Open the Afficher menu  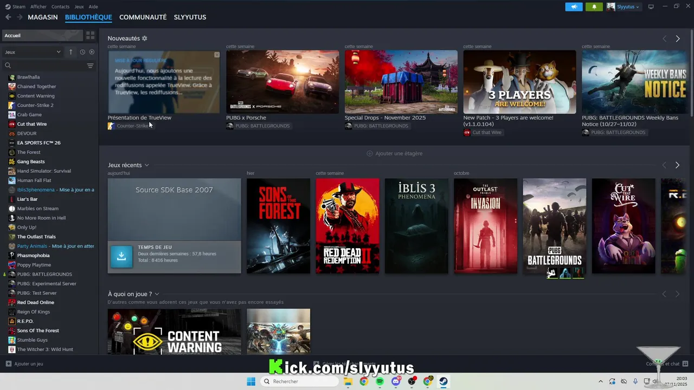(x=38, y=6)
